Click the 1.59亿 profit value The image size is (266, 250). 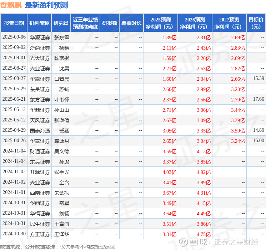pos(170,58)
